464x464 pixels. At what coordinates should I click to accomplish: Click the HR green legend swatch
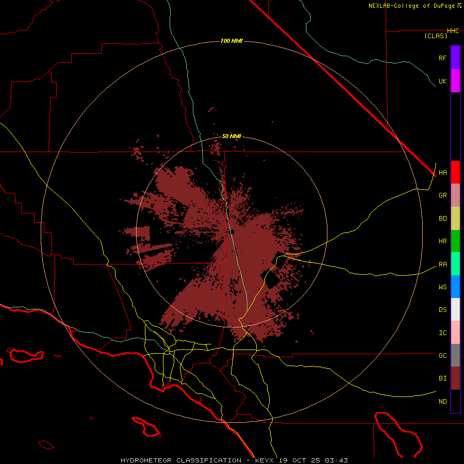[455, 241]
